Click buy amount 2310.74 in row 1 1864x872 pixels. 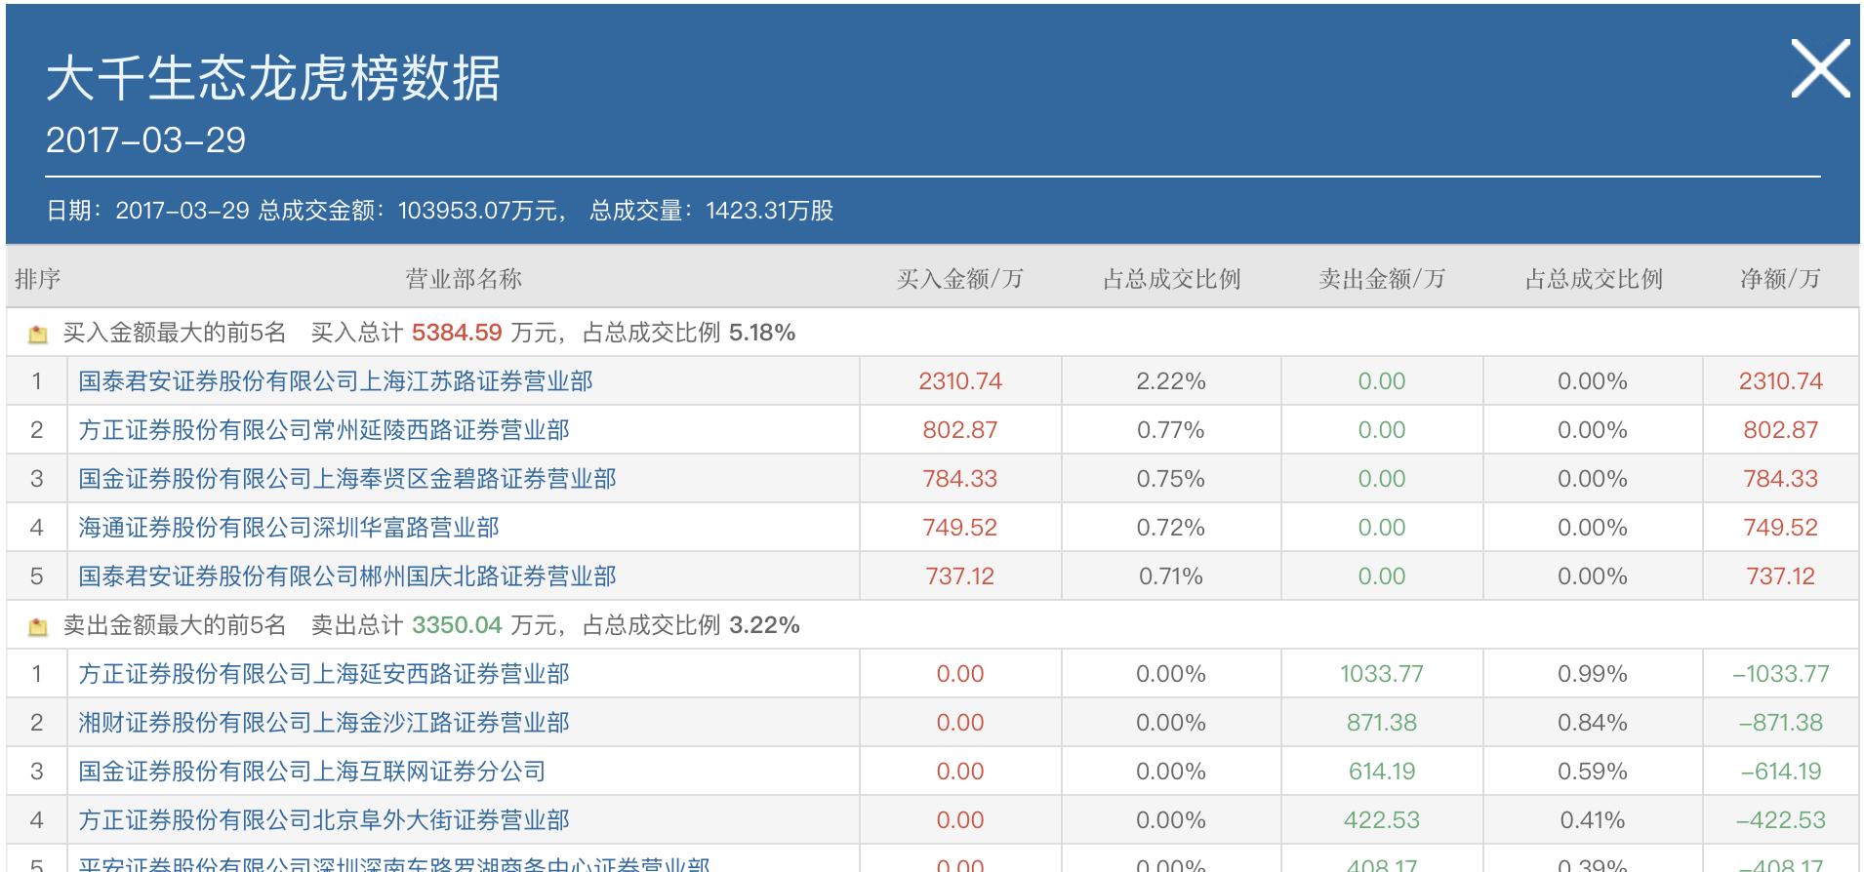pos(960,381)
